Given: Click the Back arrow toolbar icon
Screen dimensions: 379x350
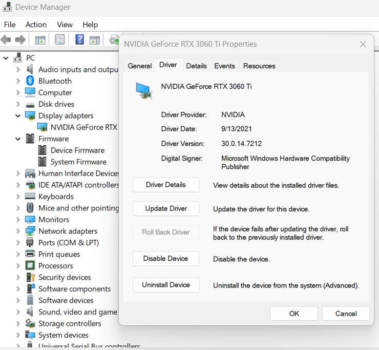Looking at the screenshot, I should tap(6, 40).
